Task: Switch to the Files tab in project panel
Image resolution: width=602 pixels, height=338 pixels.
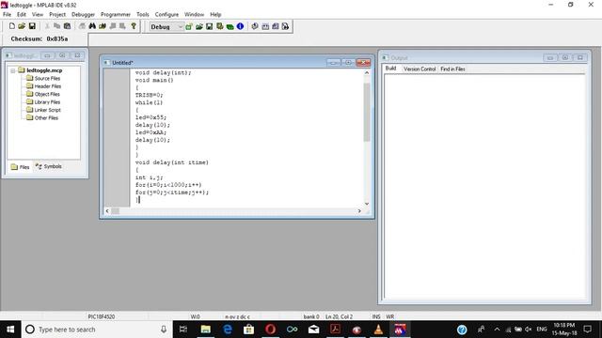Action: point(21,167)
